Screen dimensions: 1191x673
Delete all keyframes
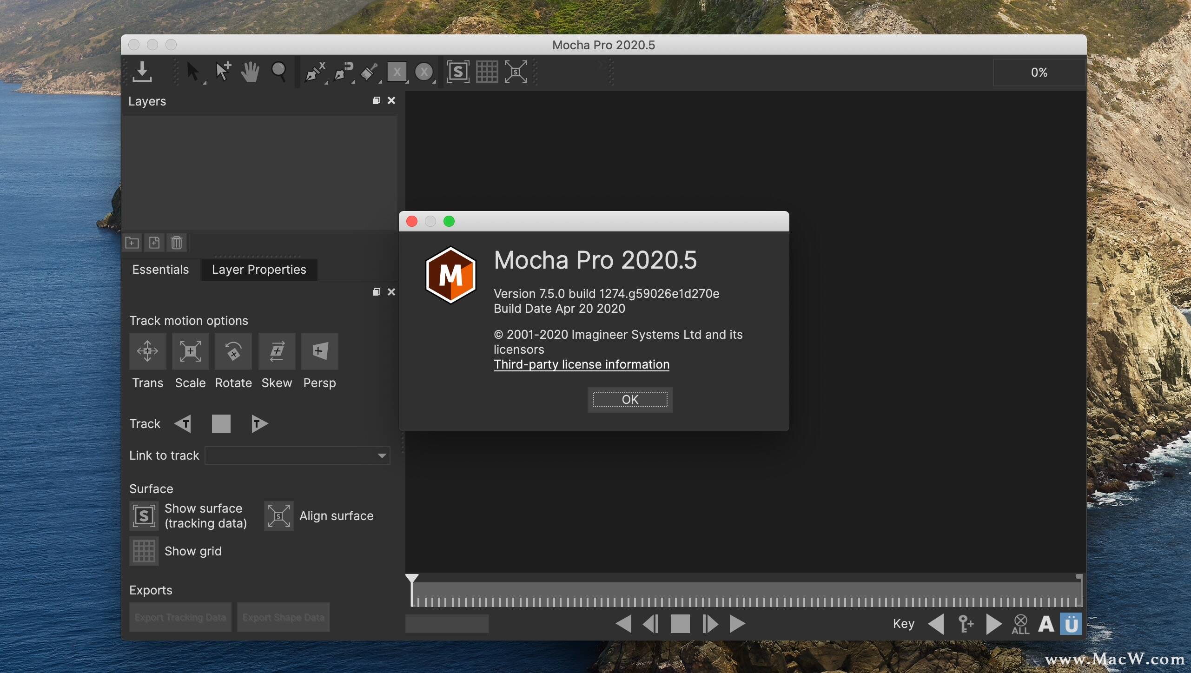1020,624
